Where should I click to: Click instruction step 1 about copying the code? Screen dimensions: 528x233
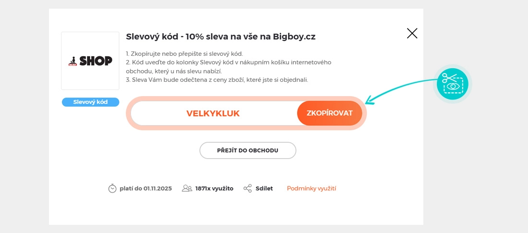[184, 53]
